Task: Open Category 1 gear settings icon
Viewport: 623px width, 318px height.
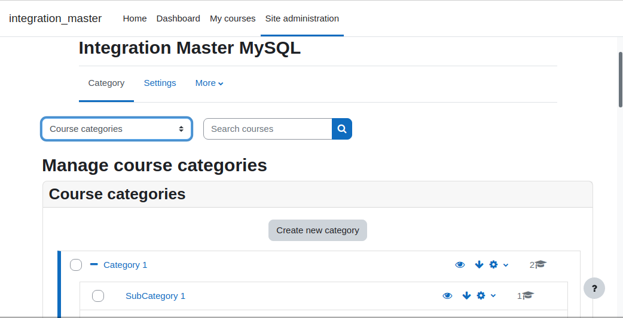Action: click(x=493, y=265)
